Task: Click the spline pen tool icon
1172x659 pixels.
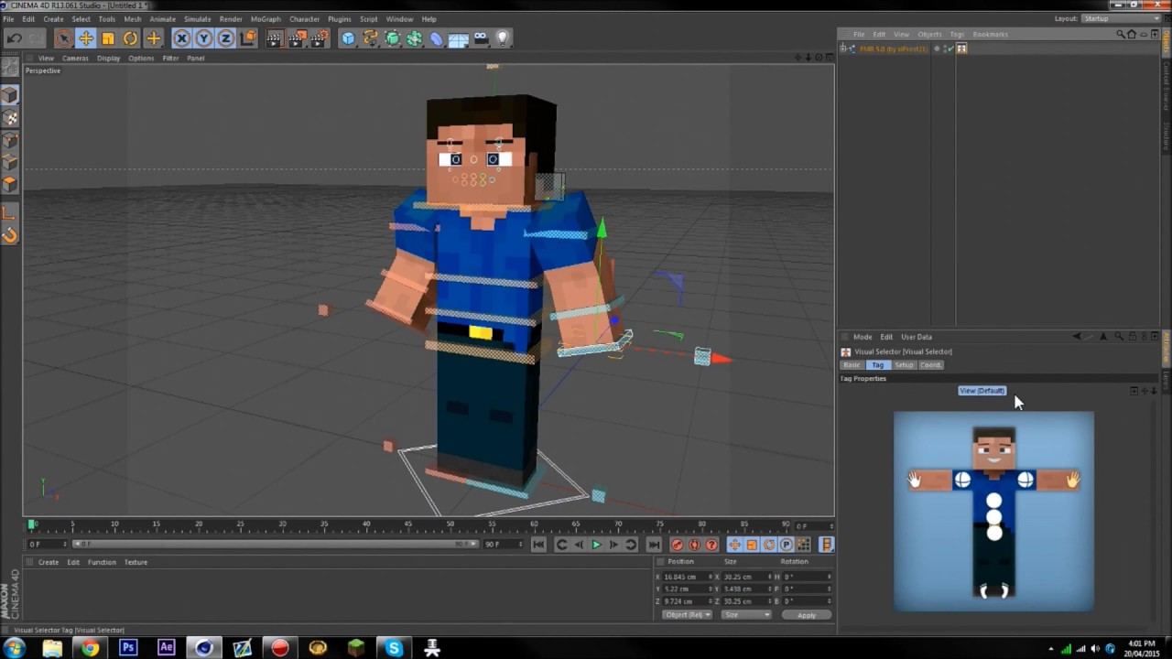Action: 370,38
